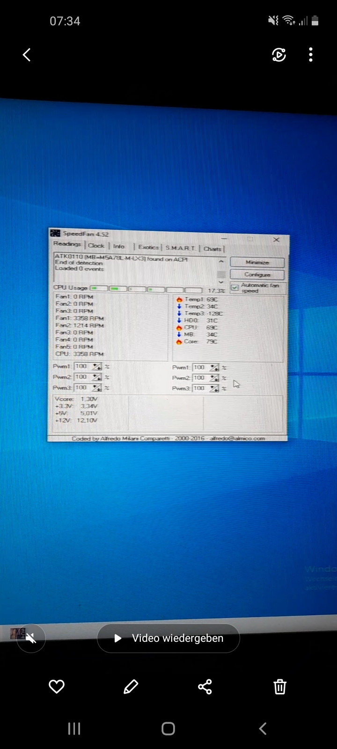
Task: Click the Pwm3 value field below fan list
Action: click(83, 388)
